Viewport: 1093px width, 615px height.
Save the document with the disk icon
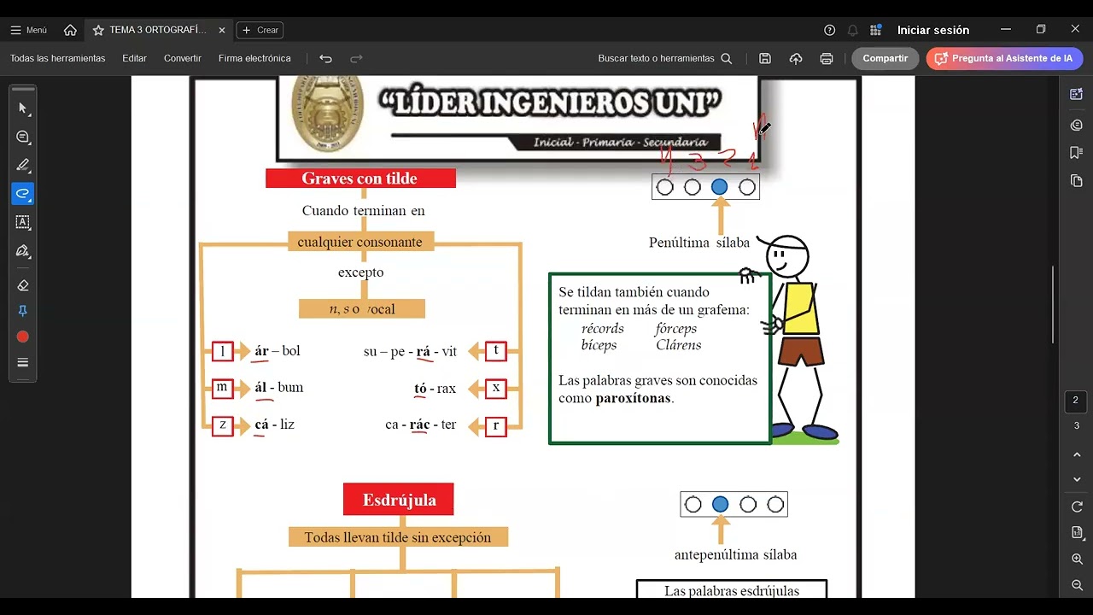(765, 58)
